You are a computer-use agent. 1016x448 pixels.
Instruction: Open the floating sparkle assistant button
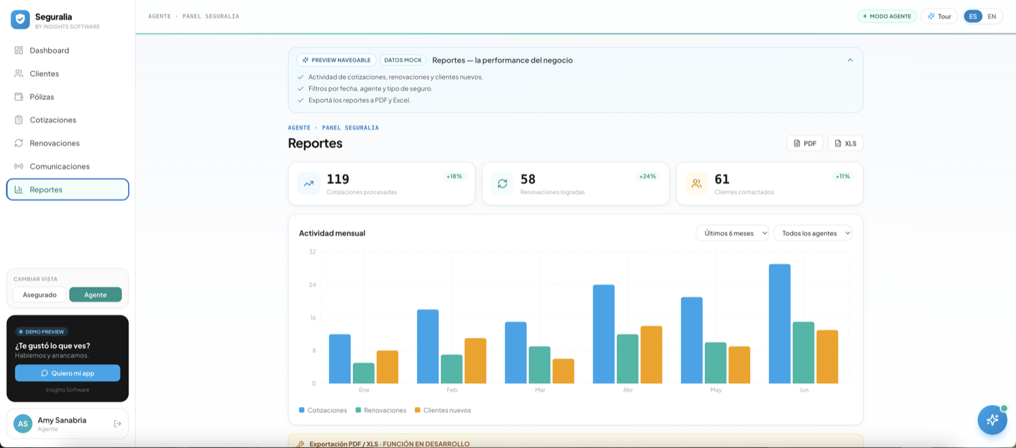click(x=992, y=420)
